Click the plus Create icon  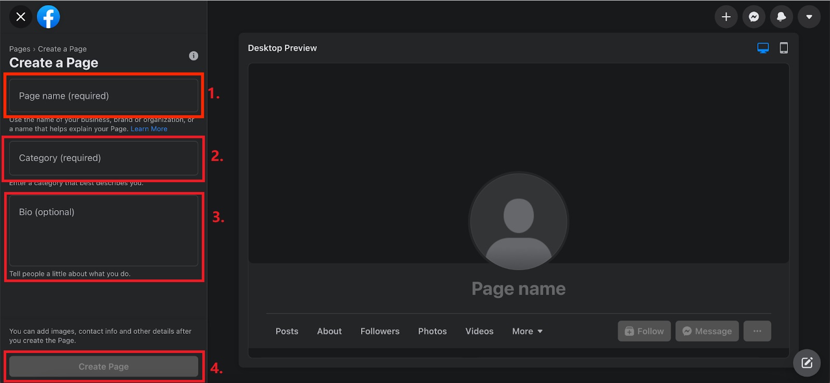click(x=726, y=17)
